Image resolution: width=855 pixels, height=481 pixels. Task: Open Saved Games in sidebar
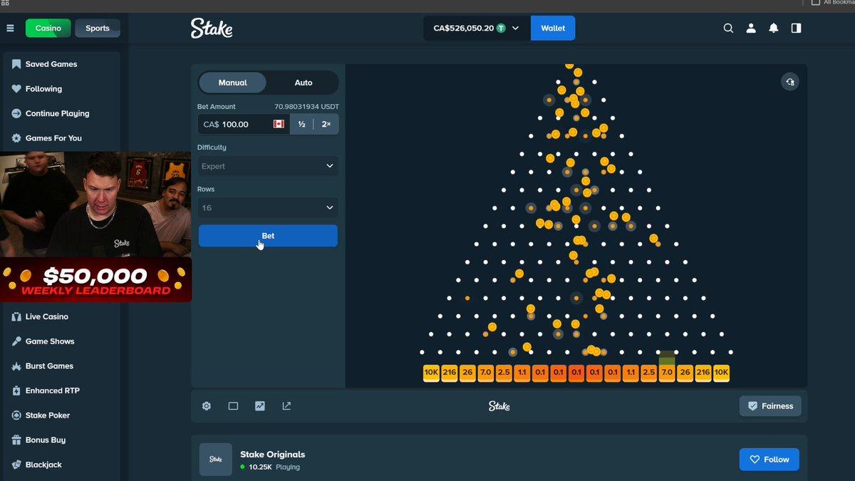61,64
